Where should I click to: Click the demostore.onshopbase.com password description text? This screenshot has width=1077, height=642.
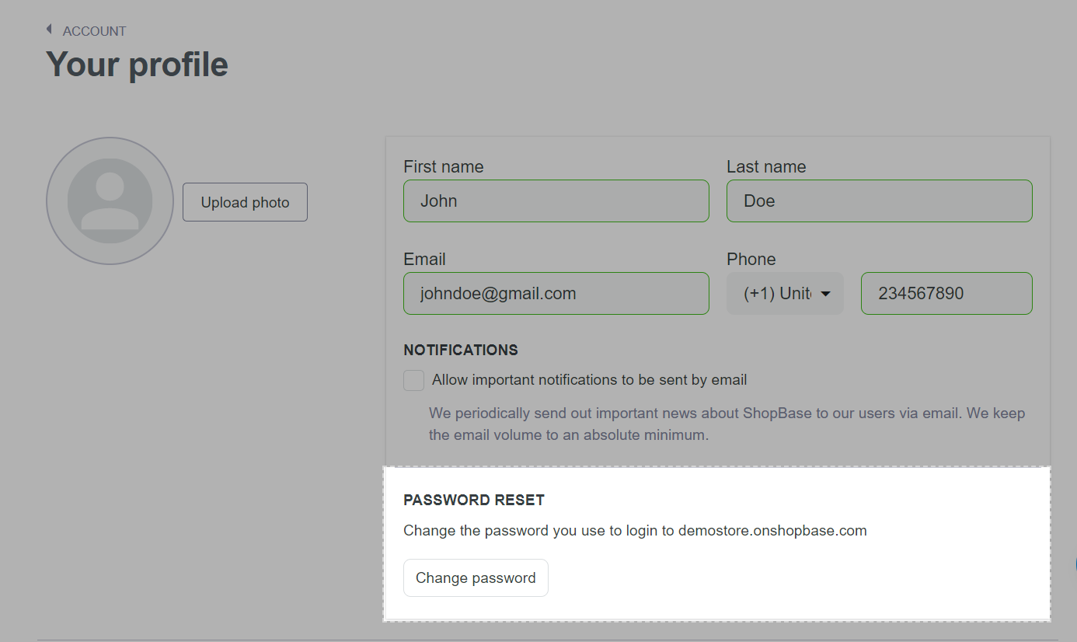[635, 531]
